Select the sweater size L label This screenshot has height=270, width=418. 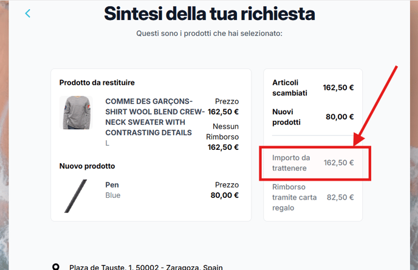coord(107,143)
